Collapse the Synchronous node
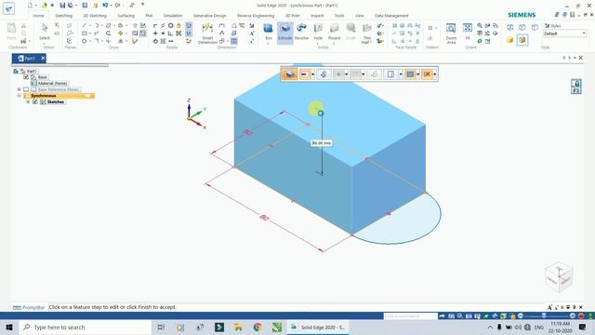Image resolution: width=595 pixels, height=335 pixels. click(19, 96)
